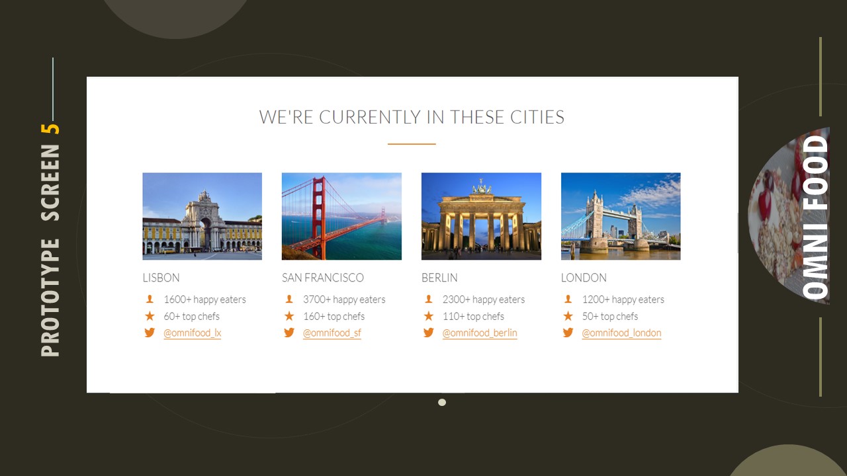Click the small dot below the white panel

(x=442, y=402)
